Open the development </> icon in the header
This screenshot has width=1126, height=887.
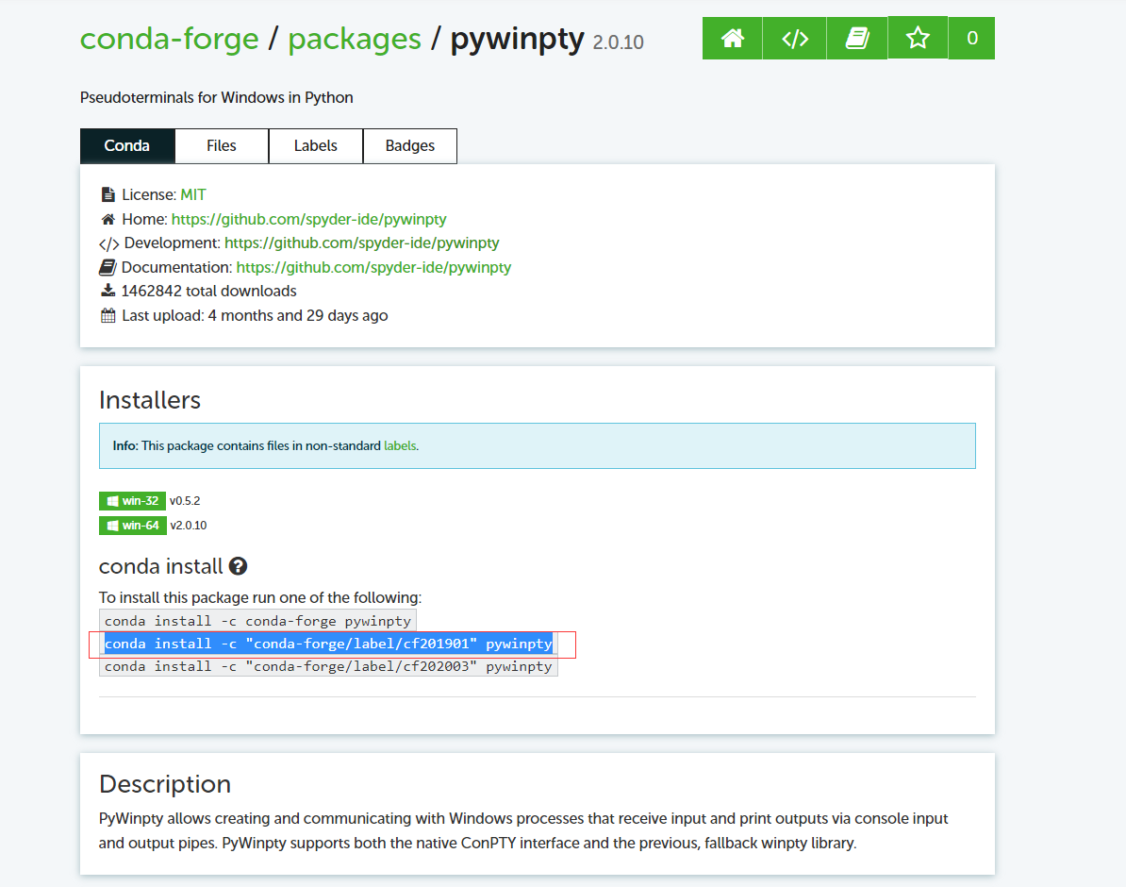(x=794, y=38)
